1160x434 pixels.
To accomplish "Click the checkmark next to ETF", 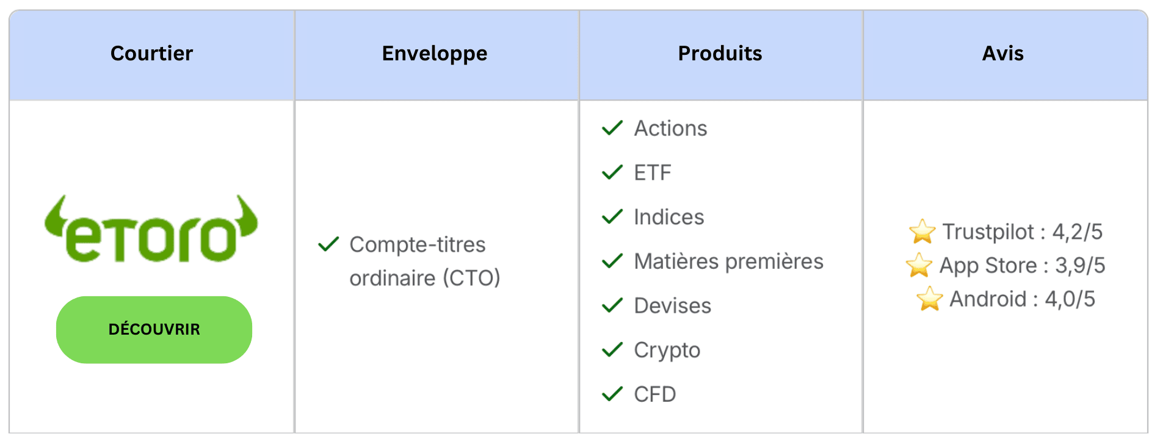I will pyautogui.click(x=612, y=173).
